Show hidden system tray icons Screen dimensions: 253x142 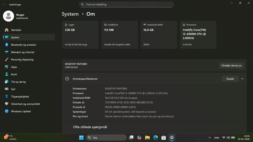click(210, 138)
